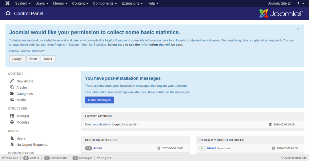Click the Log out dash icon
The width and height of the screenshot is (309, 161).
click(x=99, y=158)
